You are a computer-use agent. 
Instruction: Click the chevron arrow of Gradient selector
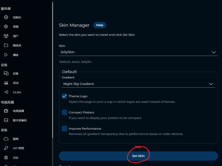(211, 84)
